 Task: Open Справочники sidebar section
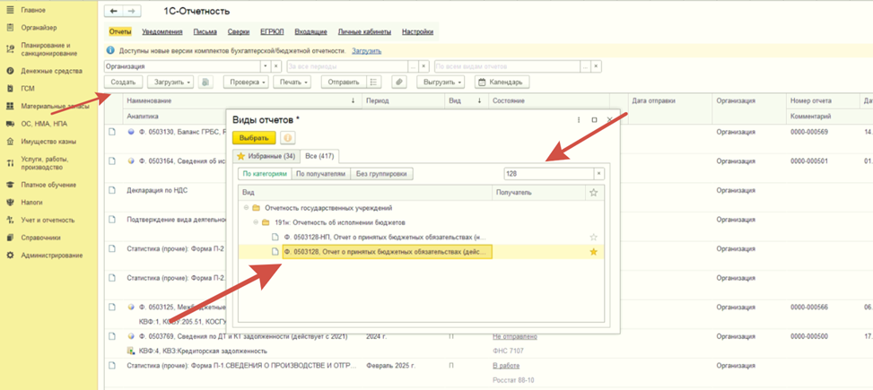40,238
